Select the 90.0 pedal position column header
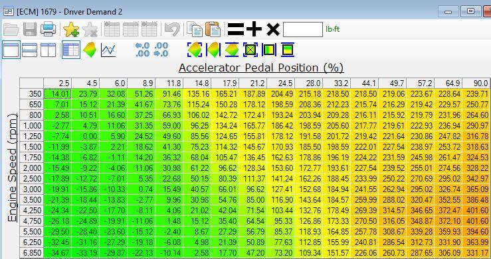This screenshot has height=259, width=491. [477, 83]
